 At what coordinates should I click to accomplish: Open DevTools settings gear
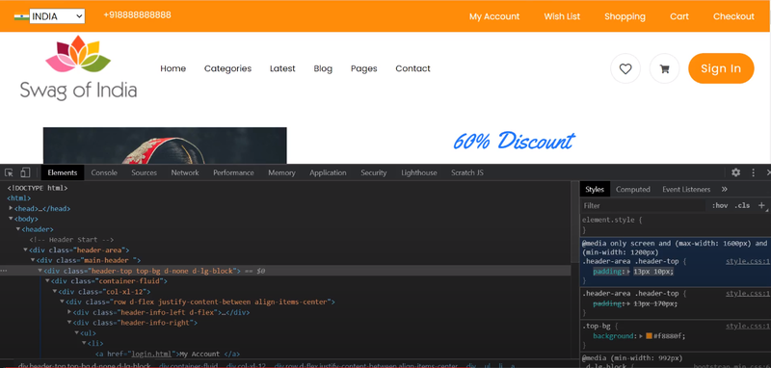click(x=735, y=172)
